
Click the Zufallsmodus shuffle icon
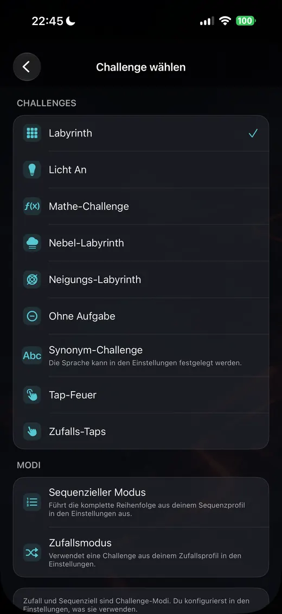[32, 553]
